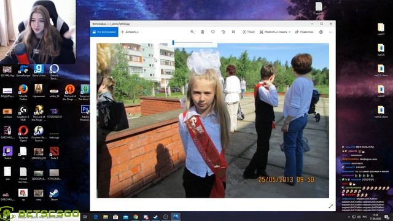
Task: Go back to all photos
Action: [x=104, y=32]
